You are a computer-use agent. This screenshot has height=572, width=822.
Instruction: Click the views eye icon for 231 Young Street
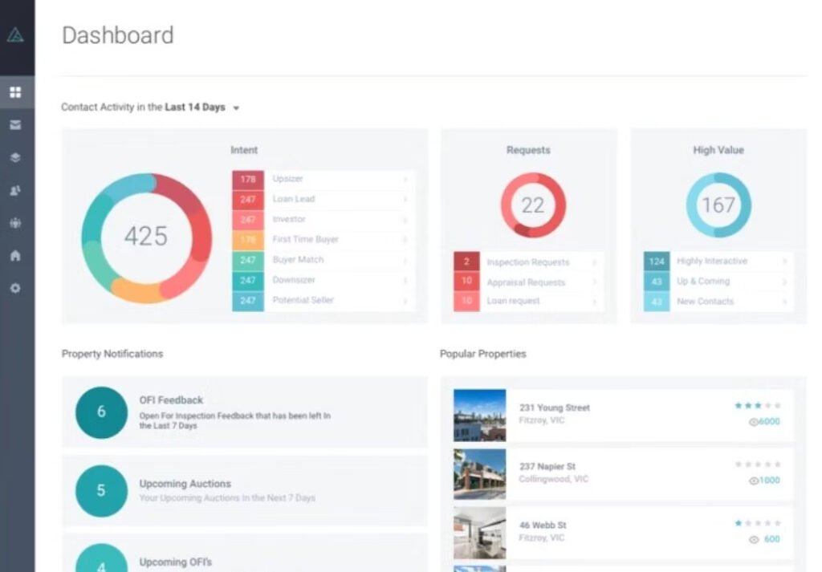[x=753, y=422]
